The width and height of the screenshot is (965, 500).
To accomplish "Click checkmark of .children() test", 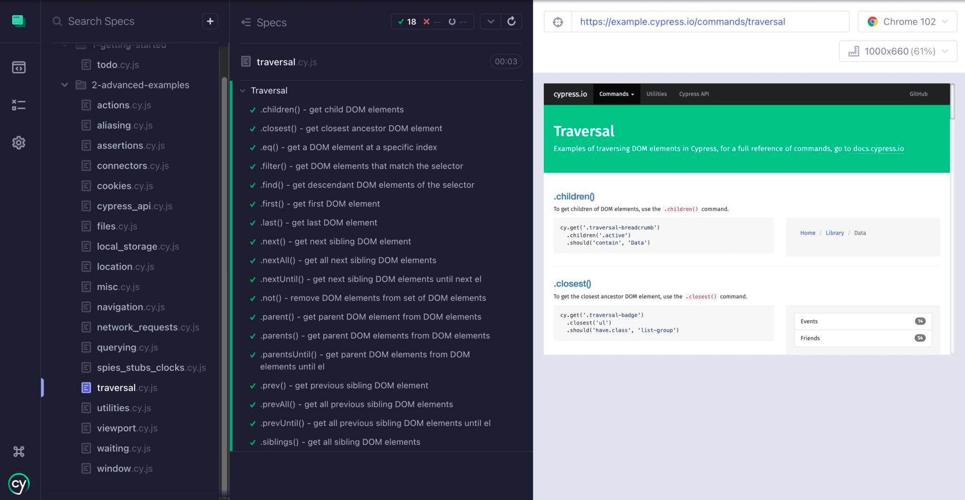I will tap(253, 110).
